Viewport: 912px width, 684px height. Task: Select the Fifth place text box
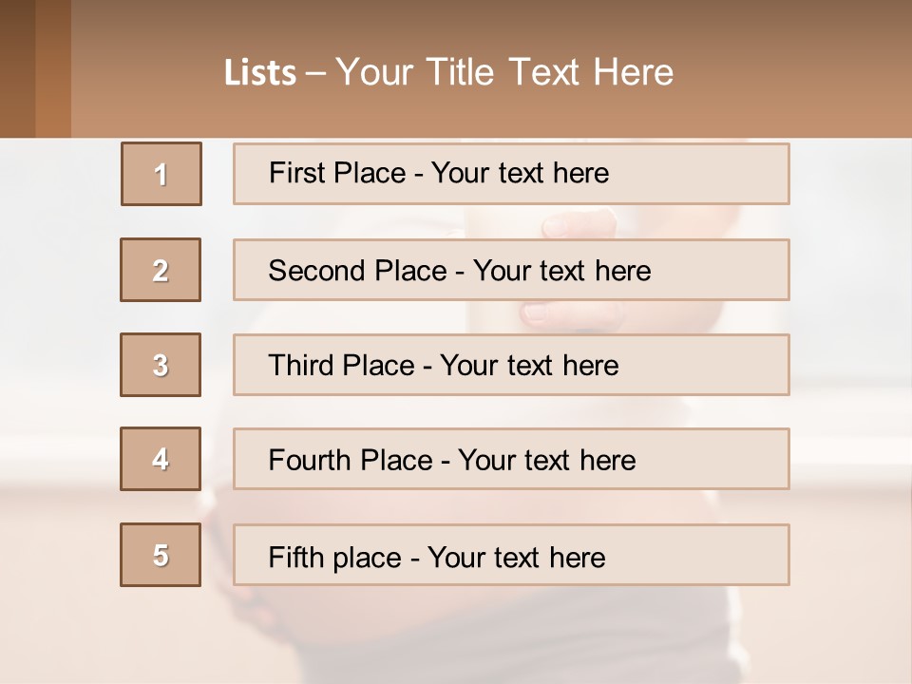[x=511, y=555]
